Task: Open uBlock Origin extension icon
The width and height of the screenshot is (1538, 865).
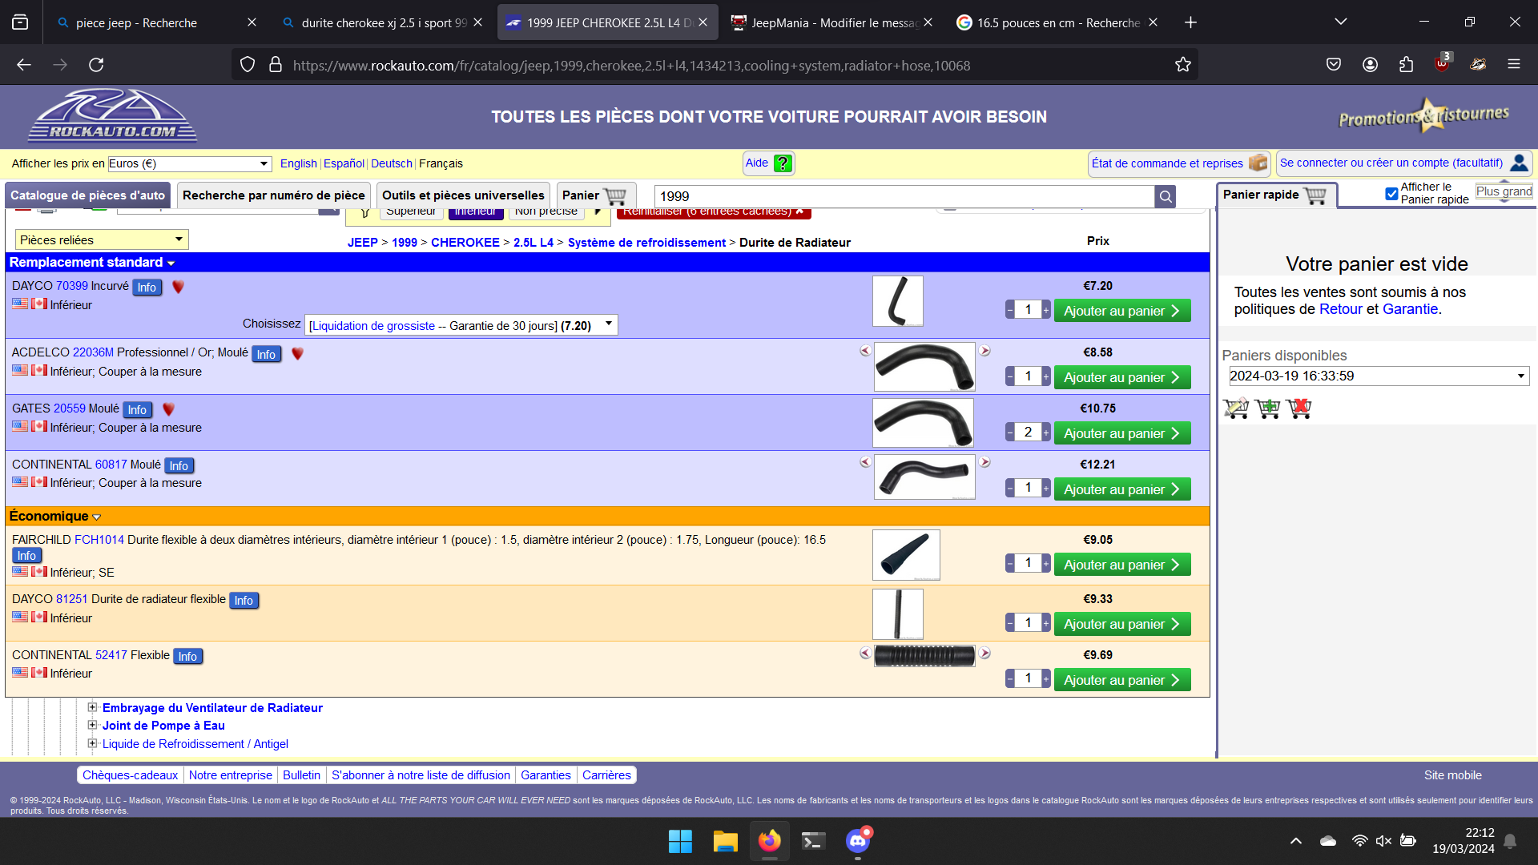Action: tap(1443, 64)
